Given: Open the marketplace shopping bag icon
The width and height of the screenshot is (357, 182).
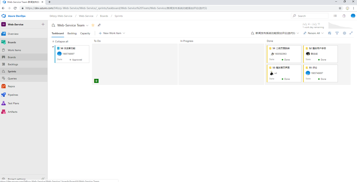Looking at the screenshot, I should pyautogui.click(x=344, y=16).
